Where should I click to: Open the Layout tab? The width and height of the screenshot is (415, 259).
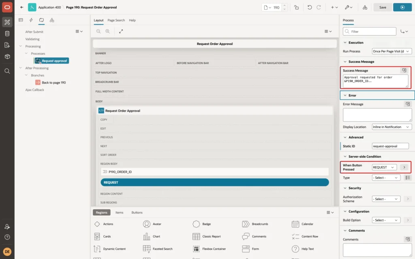point(98,20)
